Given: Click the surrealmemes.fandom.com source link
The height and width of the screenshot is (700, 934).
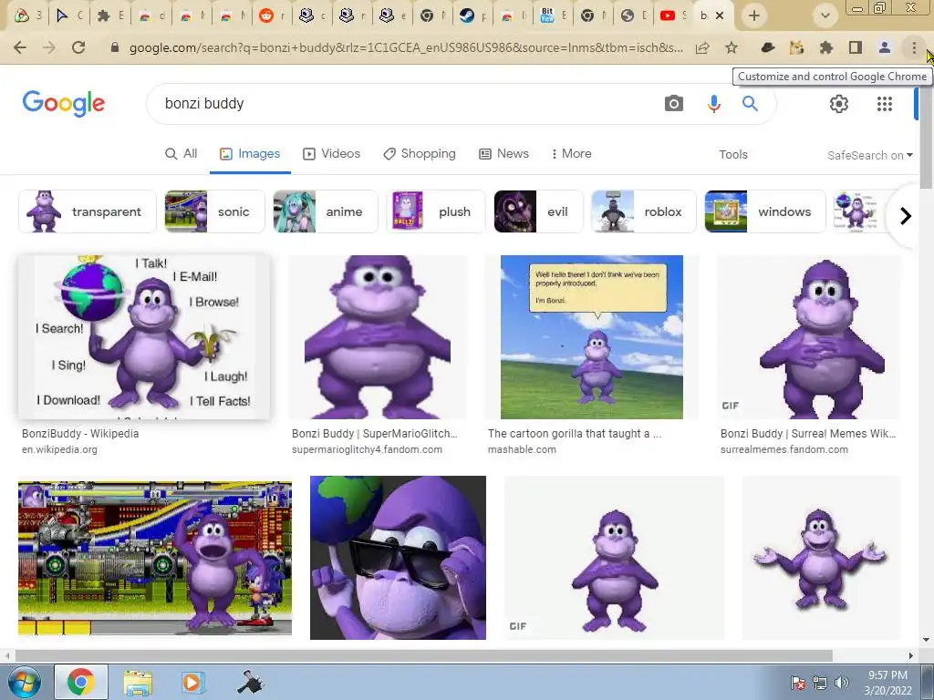Looking at the screenshot, I should pos(784,449).
